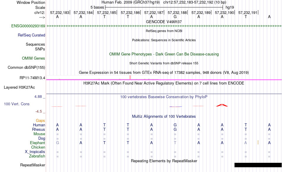The height and width of the screenshot is (172, 282).
Task: Click the Dog species label
Action: [42, 138]
